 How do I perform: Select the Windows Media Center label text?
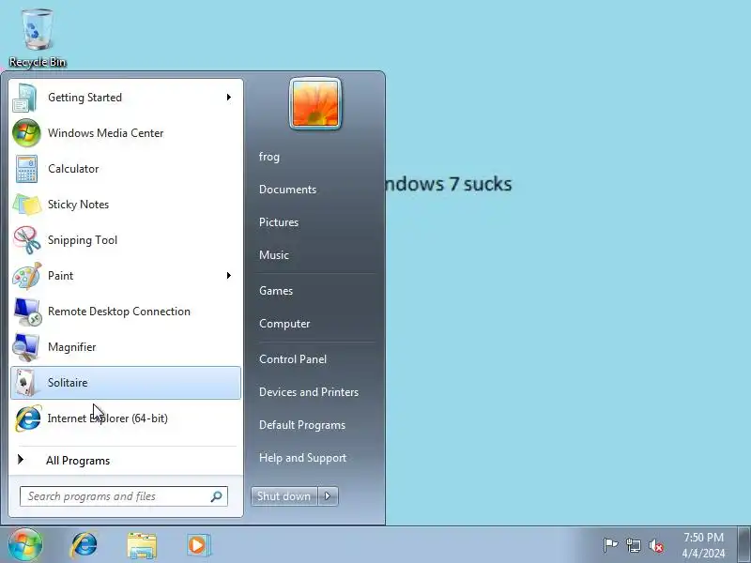(106, 133)
